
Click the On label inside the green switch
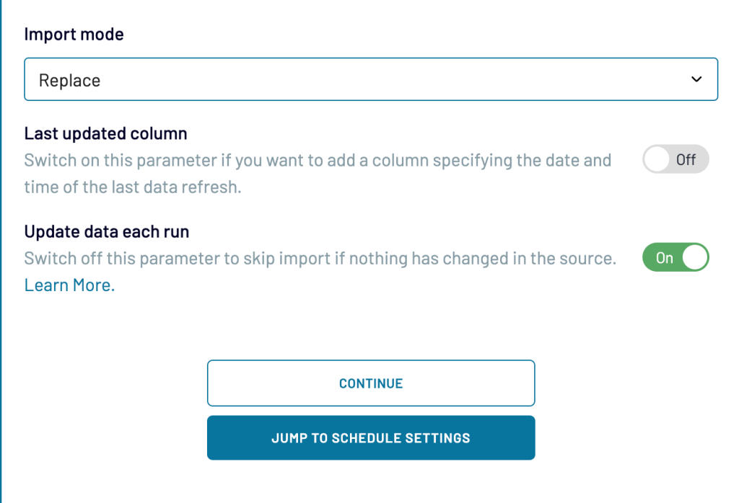[x=665, y=257]
